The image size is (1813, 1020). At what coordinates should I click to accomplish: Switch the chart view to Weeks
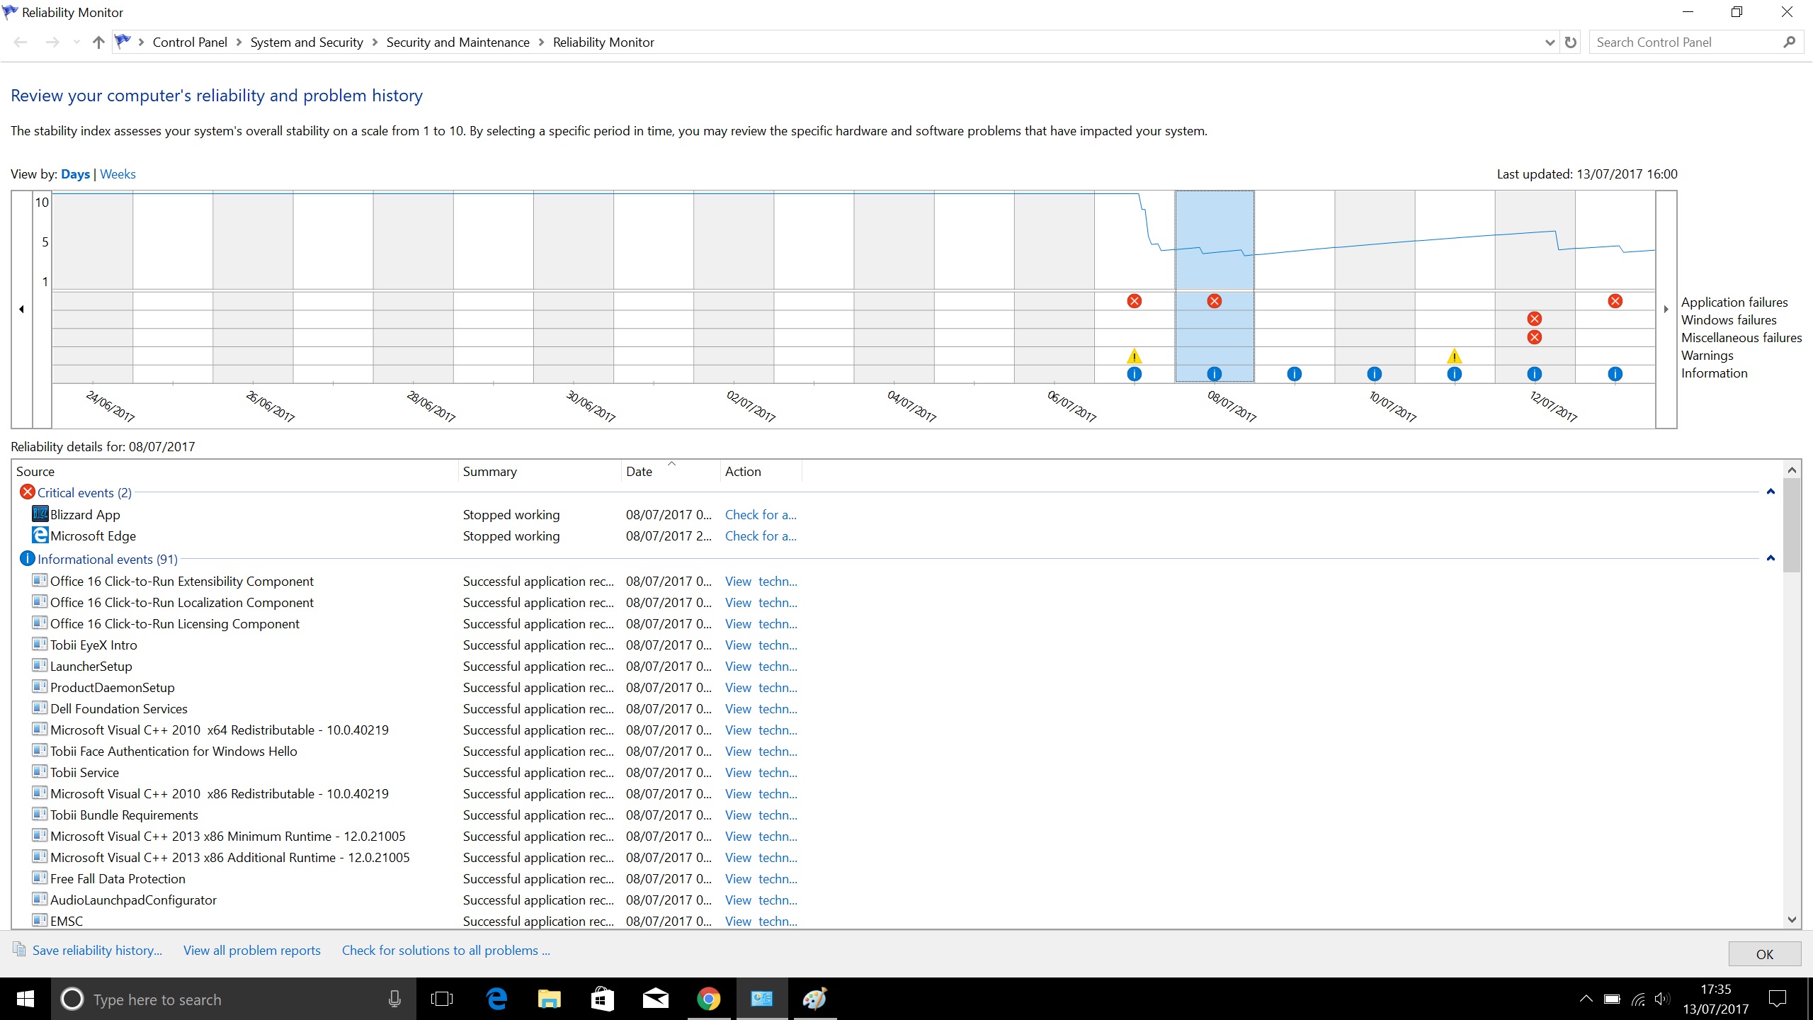(118, 174)
